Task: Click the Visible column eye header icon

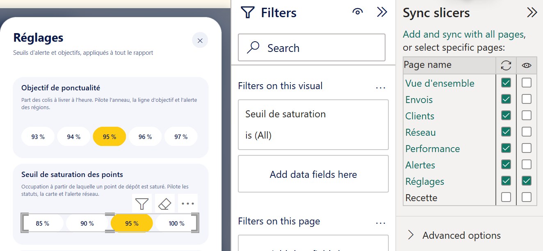Action: (x=527, y=65)
